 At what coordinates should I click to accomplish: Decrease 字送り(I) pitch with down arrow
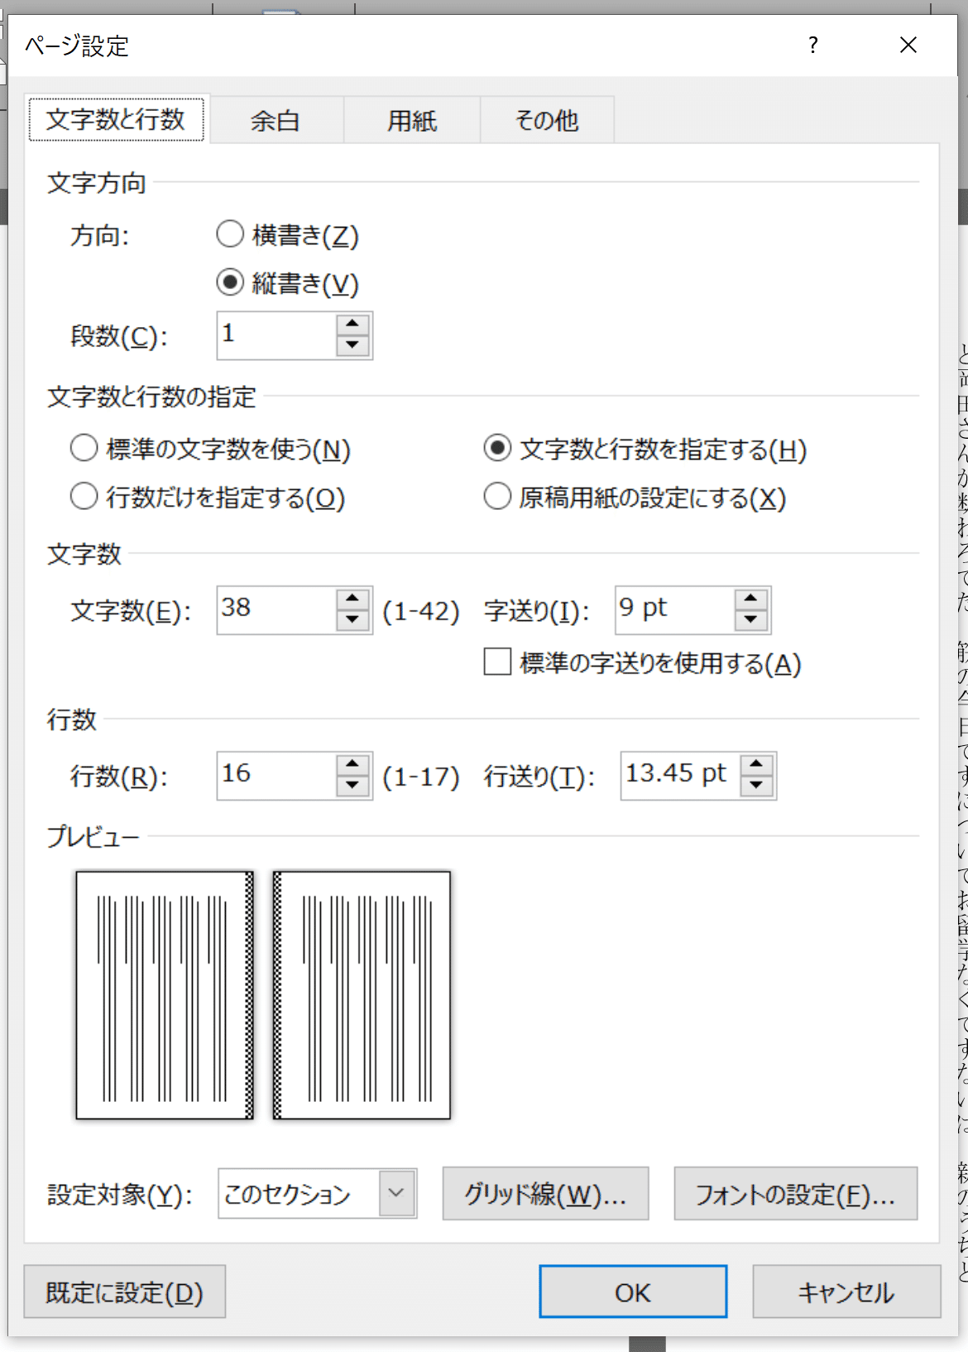point(751,620)
